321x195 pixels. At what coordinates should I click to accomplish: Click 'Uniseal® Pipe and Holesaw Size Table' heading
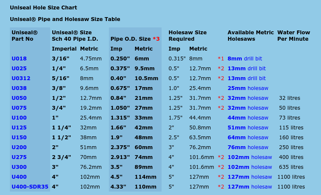pos(65,19)
